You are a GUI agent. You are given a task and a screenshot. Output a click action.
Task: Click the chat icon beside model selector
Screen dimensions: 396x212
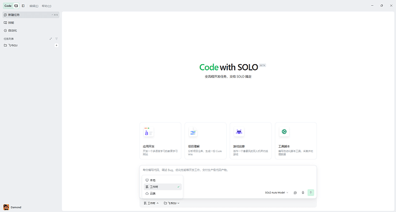(295, 193)
